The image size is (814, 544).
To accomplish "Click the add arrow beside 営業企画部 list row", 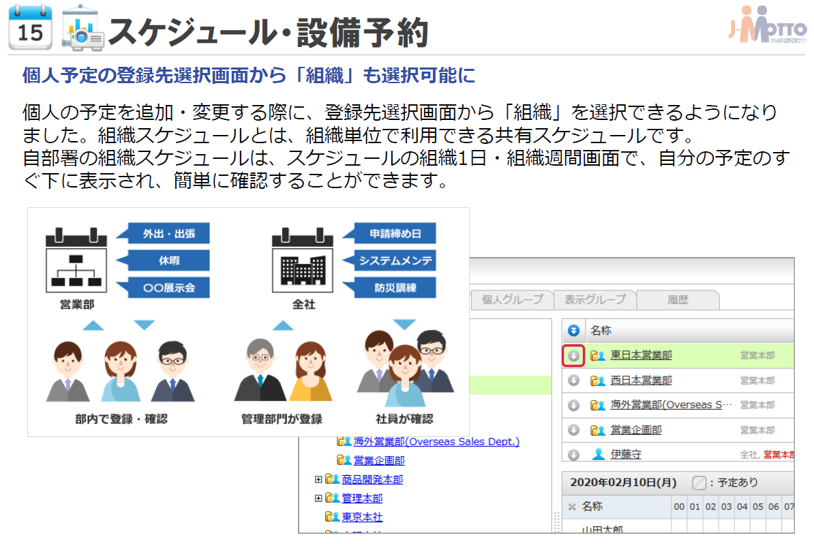I will click(x=573, y=430).
